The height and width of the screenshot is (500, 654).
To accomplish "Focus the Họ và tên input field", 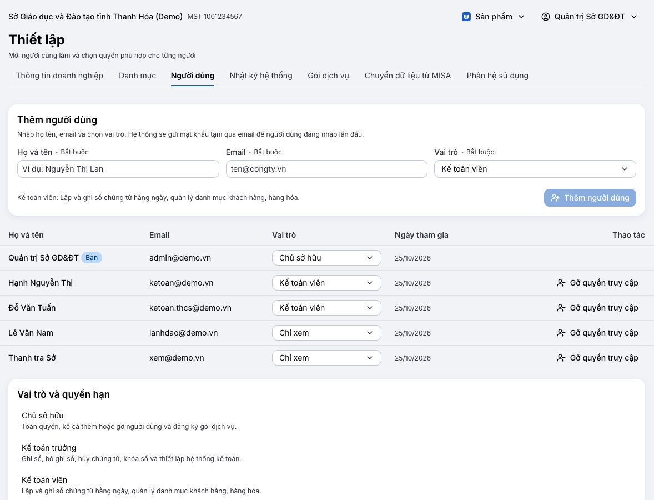I will pos(118,169).
